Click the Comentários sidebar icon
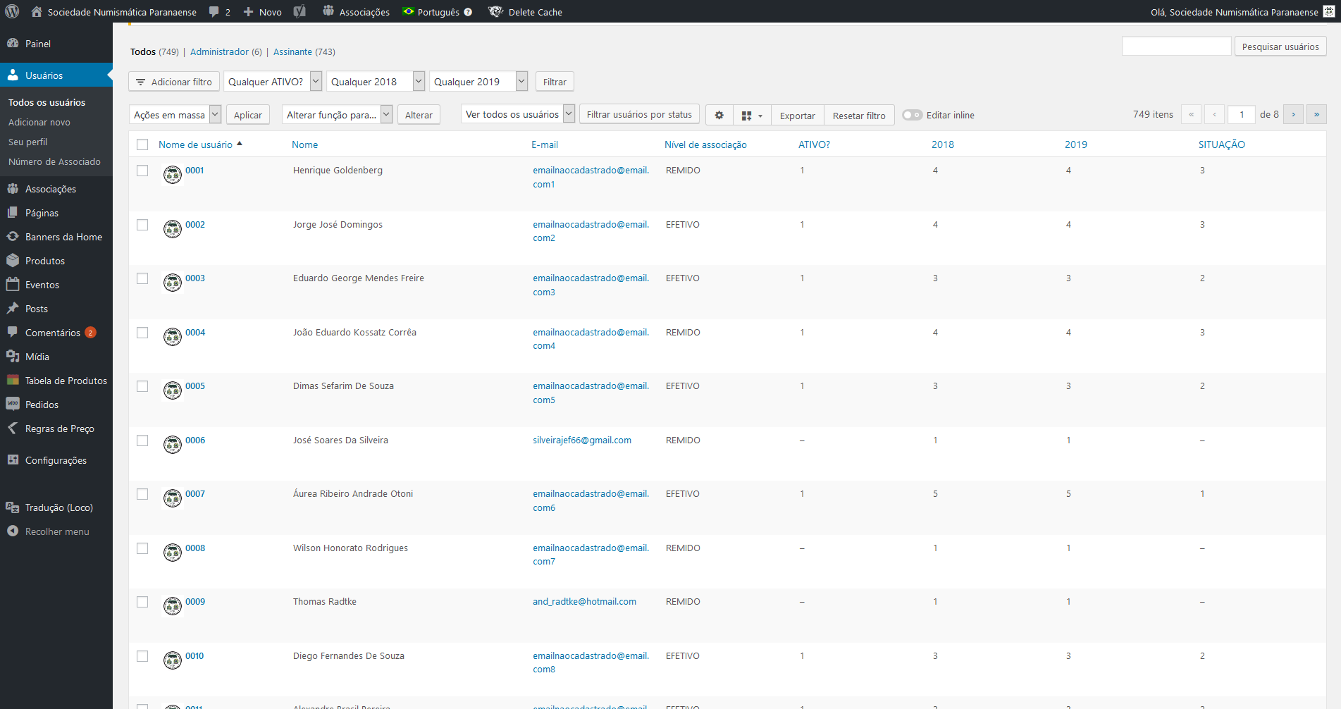The width and height of the screenshot is (1341, 709). (13, 332)
